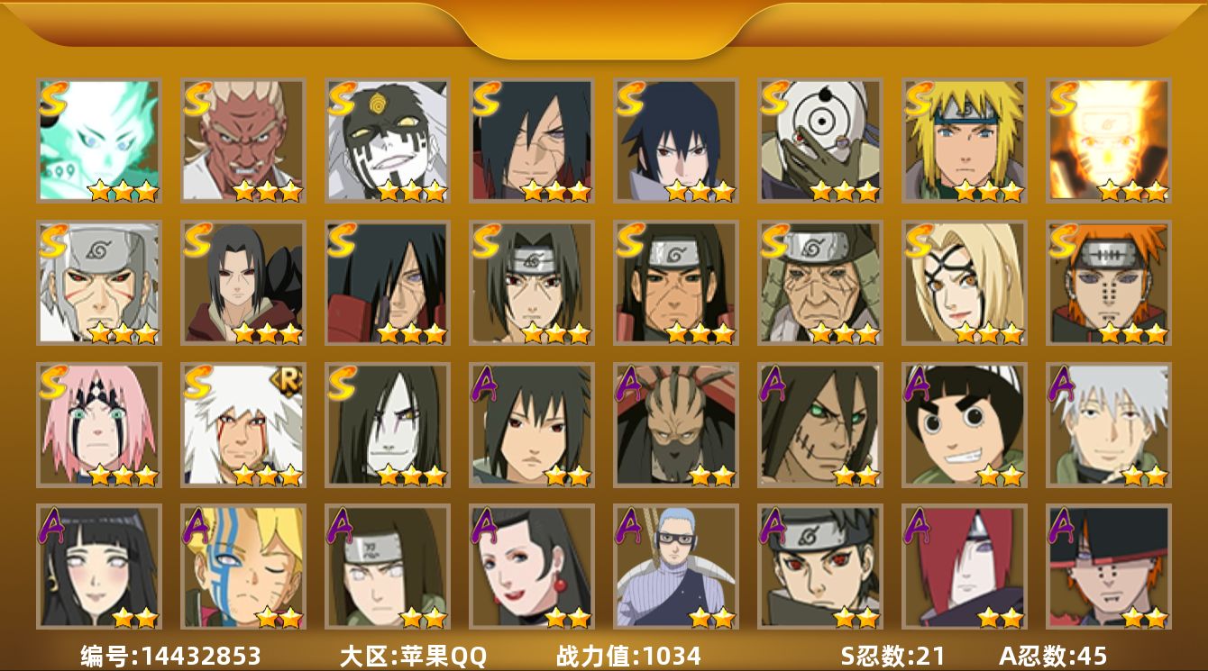Pick the red-skinned angry white-haired ninja
The width and height of the screenshot is (1208, 671).
[x=243, y=141]
